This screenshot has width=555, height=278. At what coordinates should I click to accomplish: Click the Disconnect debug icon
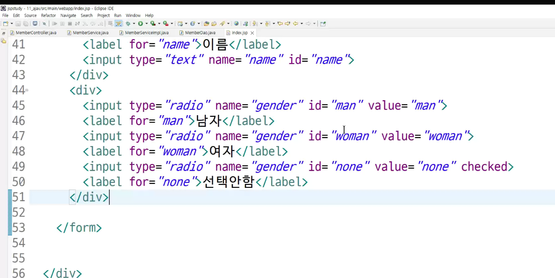pyautogui.click(x=77, y=24)
